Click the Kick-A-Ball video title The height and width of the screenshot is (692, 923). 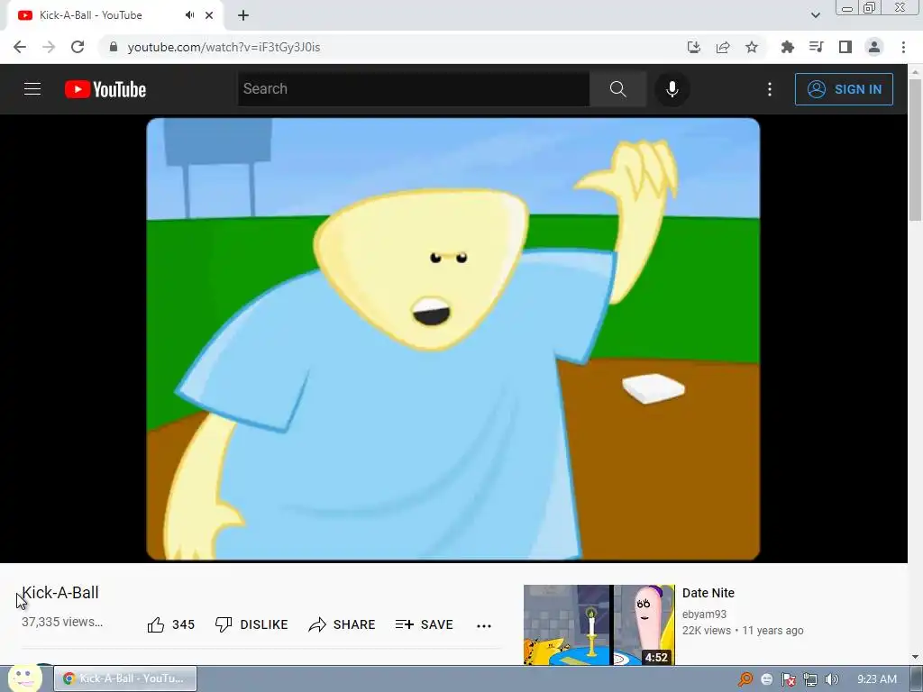[x=60, y=593]
